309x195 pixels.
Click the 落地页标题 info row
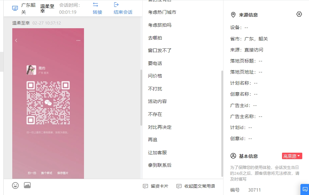click(246, 61)
